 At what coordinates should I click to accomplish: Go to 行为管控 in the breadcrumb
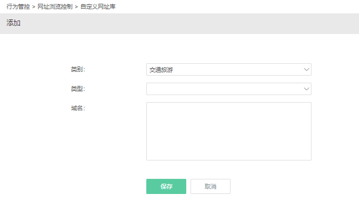(x=18, y=6)
